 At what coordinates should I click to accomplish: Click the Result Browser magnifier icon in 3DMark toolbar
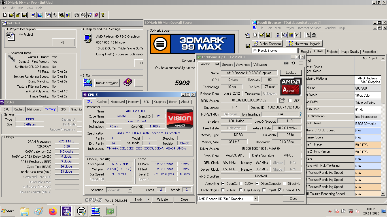[40, 15]
